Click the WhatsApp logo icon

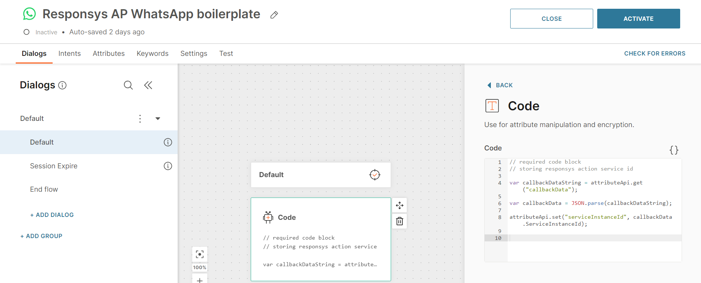(29, 14)
